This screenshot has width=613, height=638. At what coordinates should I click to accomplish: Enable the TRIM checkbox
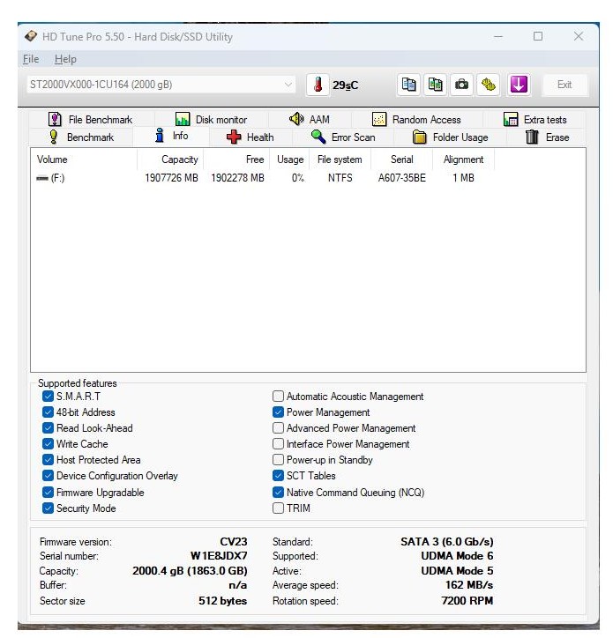point(279,508)
